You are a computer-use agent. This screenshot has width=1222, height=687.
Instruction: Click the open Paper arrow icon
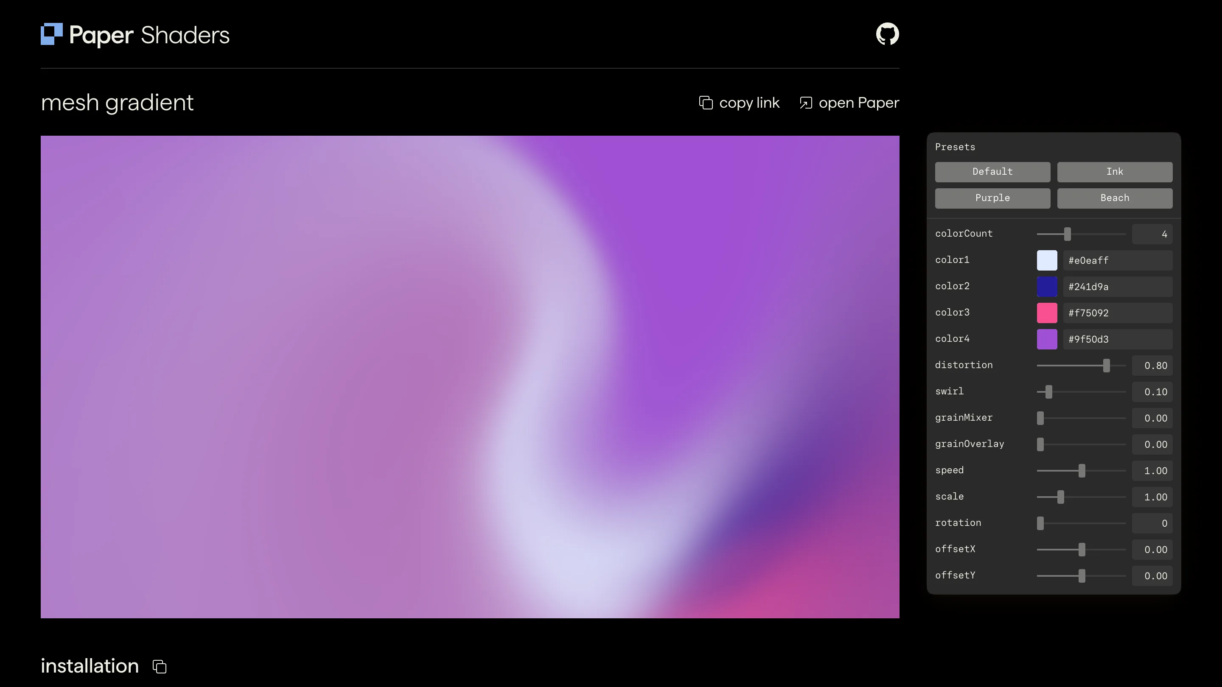coord(805,102)
